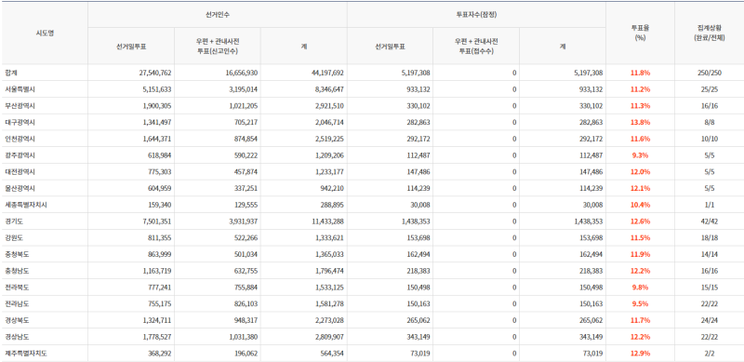Select the 울산광역시 row label

click(20, 188)
